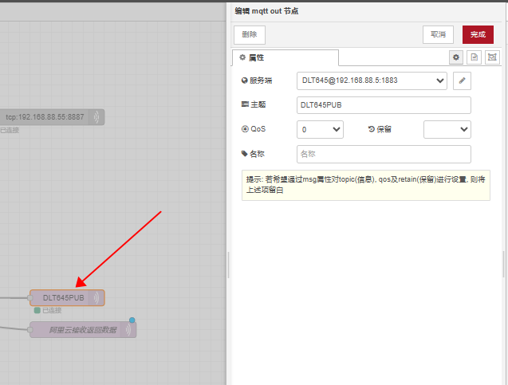
Task: Click the node settings gear icon
Action: click(456, 57)
